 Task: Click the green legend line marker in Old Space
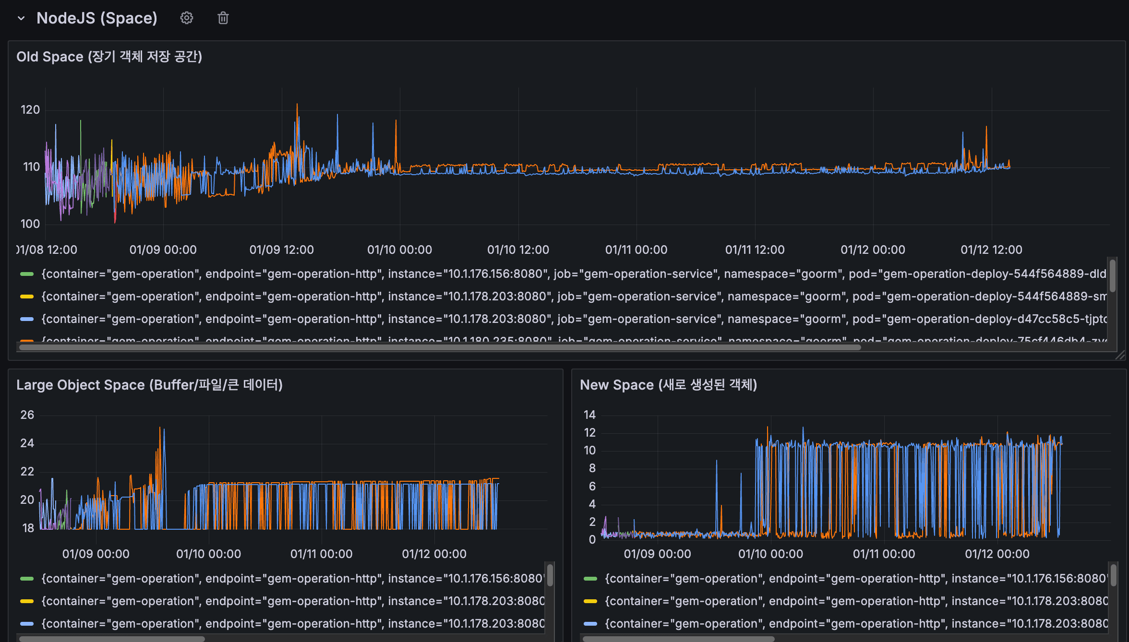click(27, 273)
